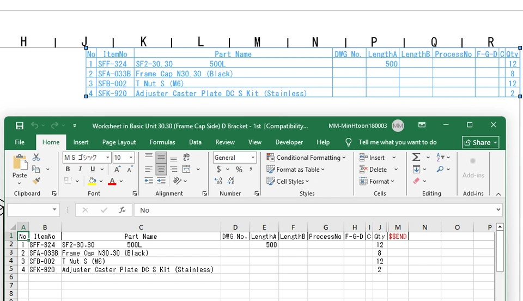Click Format cells button
The image size is (523, 301).
pyautogui.click(x=377, y=181)
